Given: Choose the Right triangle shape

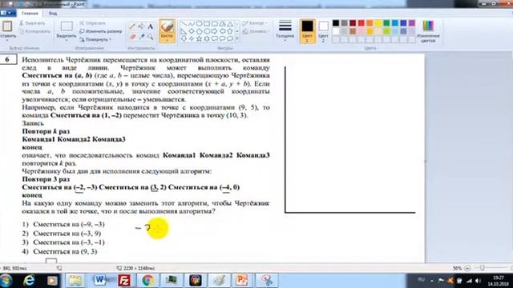Looking at the screenshot, I should (x=184, y=31).
